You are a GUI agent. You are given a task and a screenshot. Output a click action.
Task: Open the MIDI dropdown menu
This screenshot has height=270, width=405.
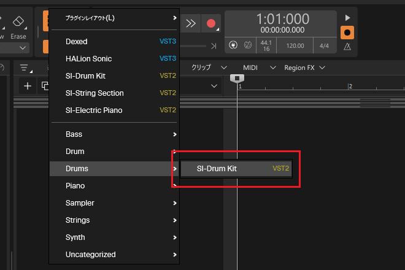259,67
